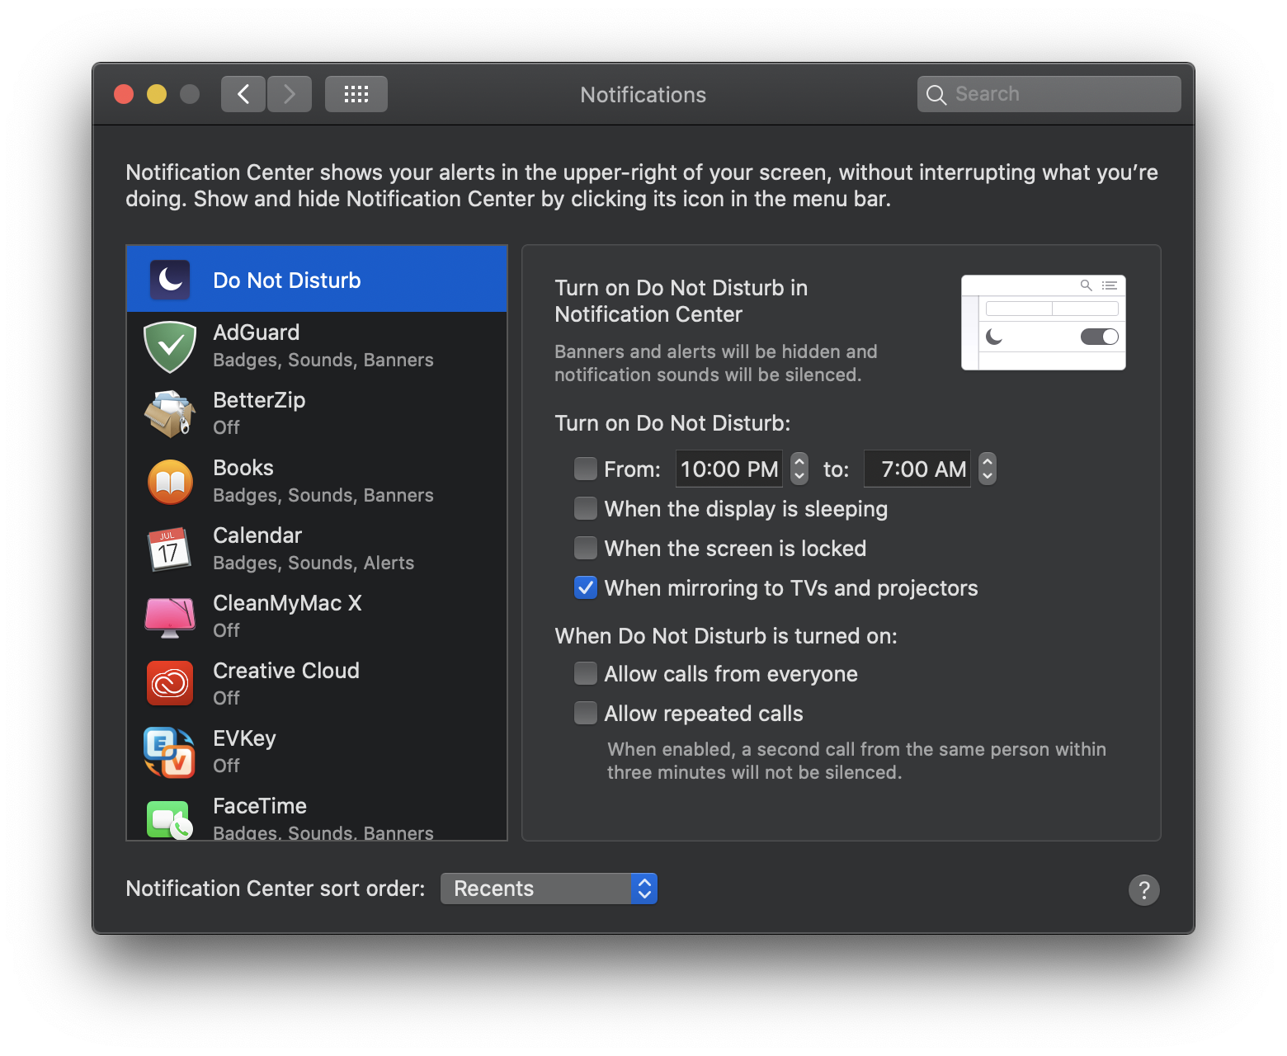
Task: Enable the scheduled From checkbox
Action: 586,468
